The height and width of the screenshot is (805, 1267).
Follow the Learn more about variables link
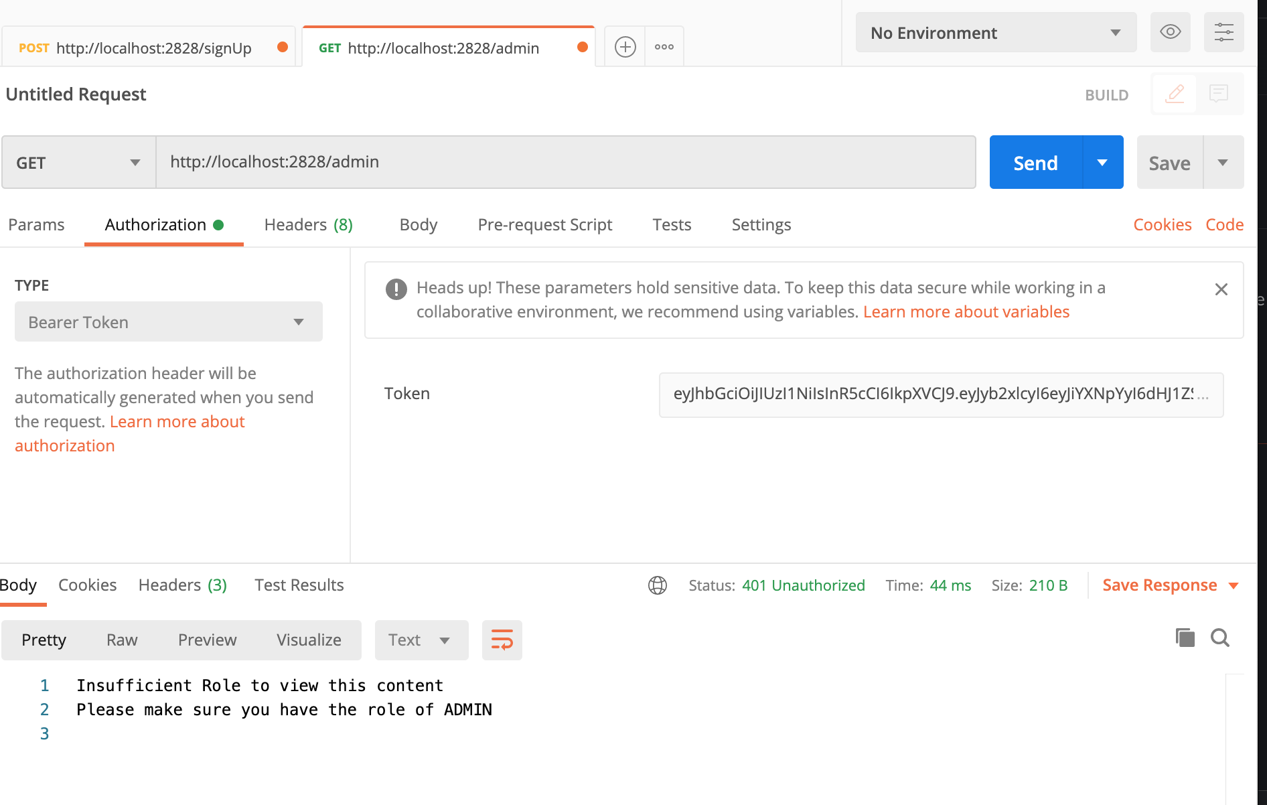(x=966, y=312)
